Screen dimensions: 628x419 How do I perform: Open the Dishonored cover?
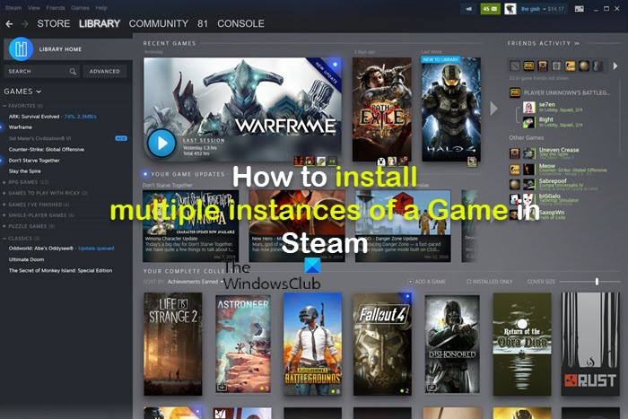tap(452, 345)
